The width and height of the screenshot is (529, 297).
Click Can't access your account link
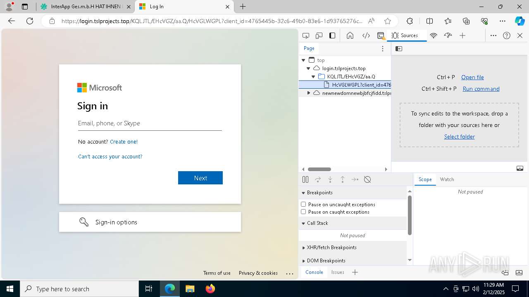click(110, 156)
